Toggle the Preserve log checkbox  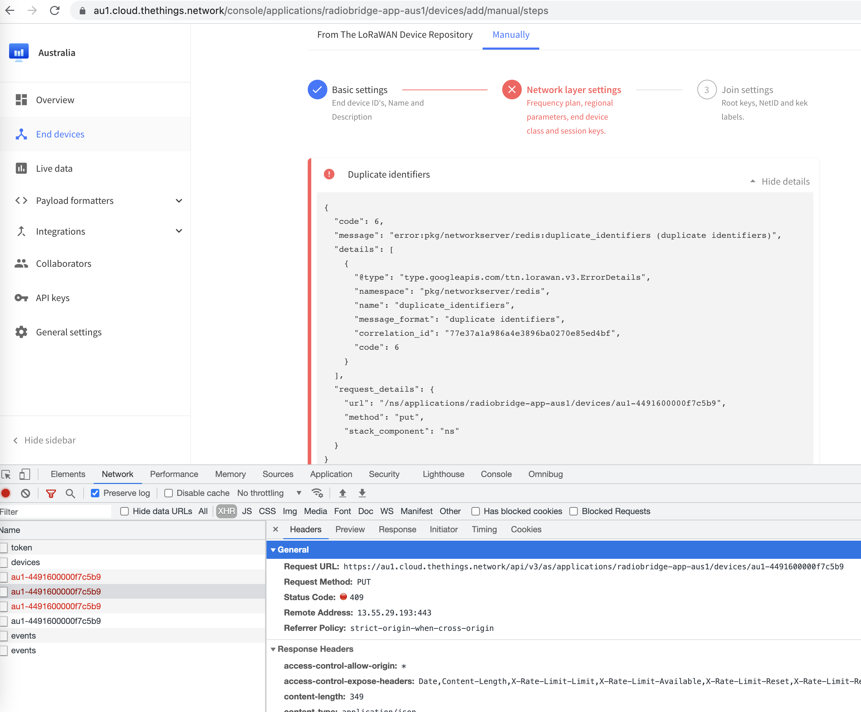tap(95, 492)
